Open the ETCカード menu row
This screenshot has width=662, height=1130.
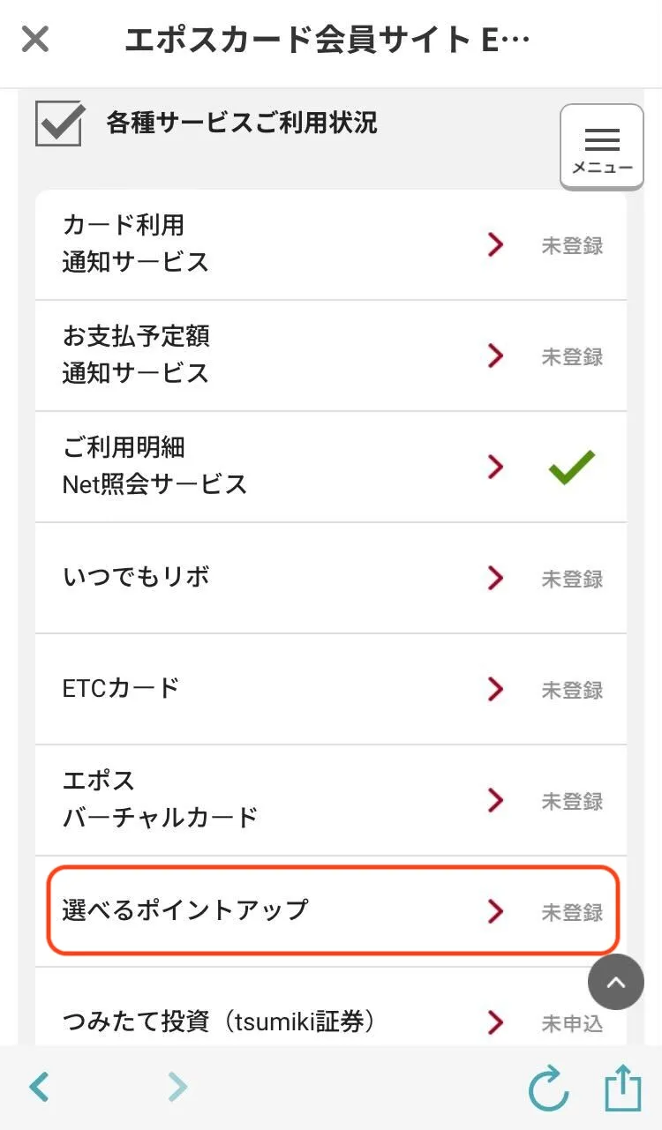click(265, 689)
